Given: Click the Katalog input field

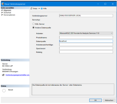Looking at the screenshot, I should point(86,52).
